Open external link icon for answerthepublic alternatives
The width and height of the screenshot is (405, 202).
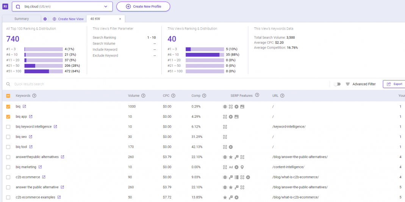[x=62, y=157]
